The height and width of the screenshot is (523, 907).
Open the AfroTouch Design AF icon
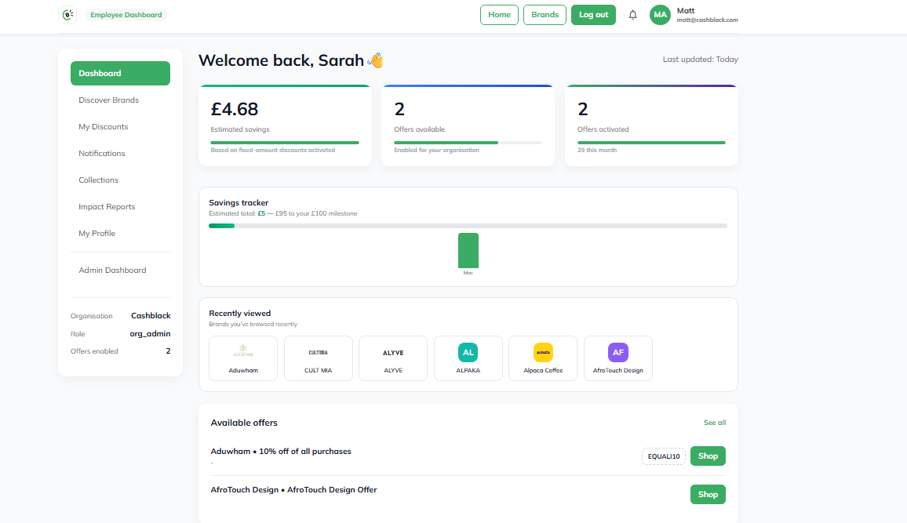(x=617, y=352)
